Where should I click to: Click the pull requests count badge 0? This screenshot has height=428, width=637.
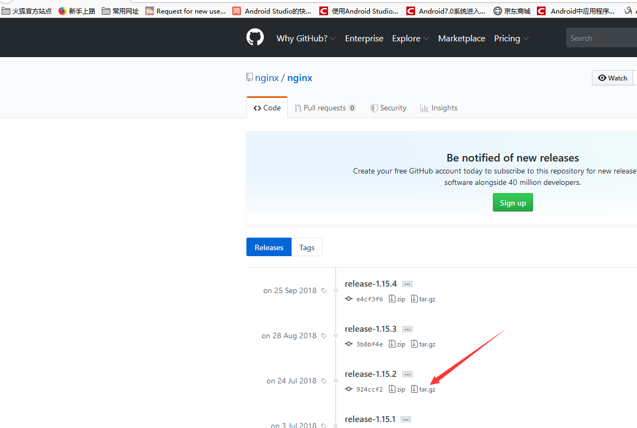click(x=352, y=108)
